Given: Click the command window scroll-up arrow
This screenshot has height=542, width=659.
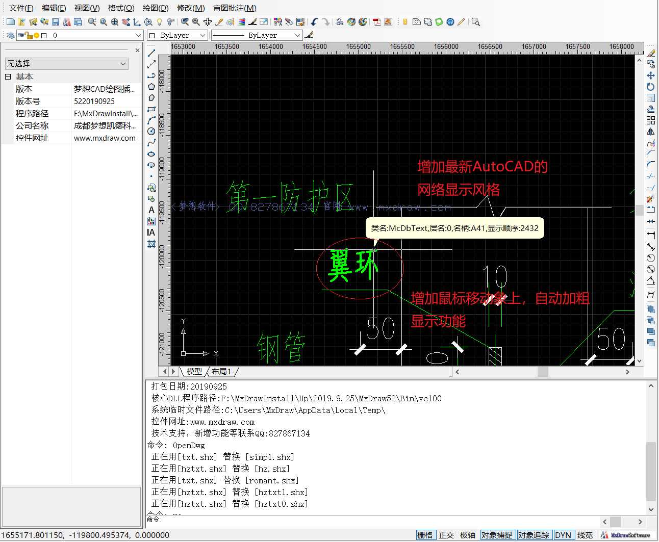Looking at the screenshot, I should coord(651,386).
